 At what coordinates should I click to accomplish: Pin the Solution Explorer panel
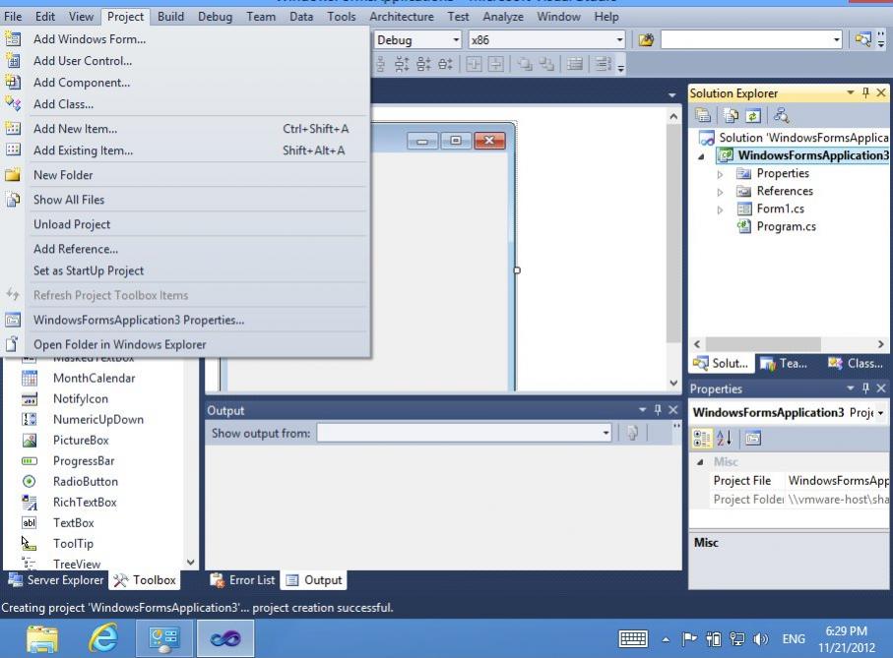(x=865, y=92)
